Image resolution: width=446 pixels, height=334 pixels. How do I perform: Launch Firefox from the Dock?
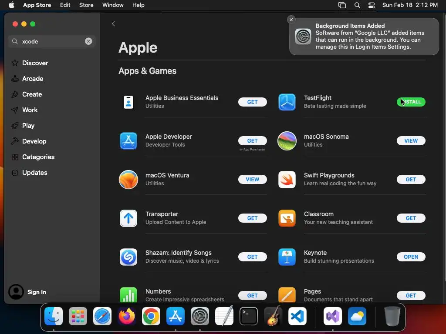(x=127, y=316)
